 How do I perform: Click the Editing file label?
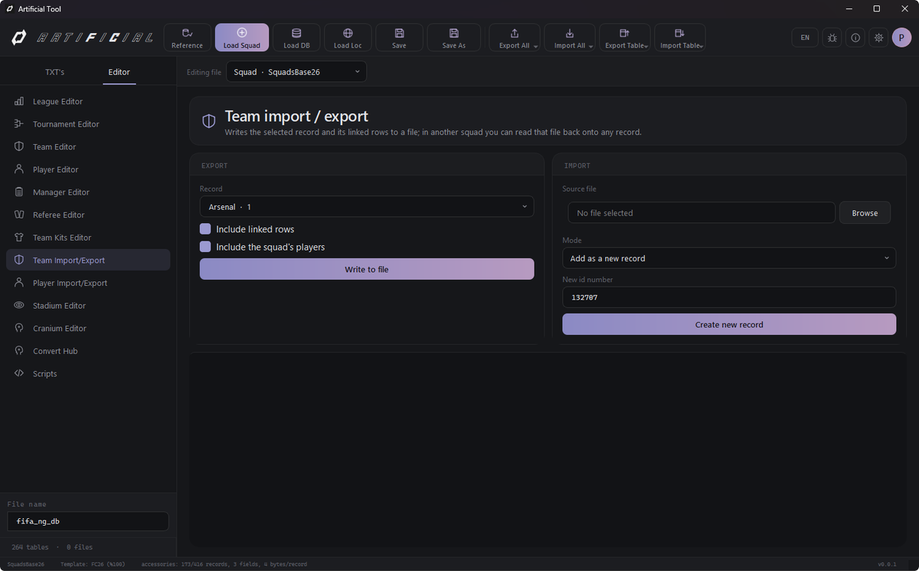pyautogui.click(x=204, y=72)
